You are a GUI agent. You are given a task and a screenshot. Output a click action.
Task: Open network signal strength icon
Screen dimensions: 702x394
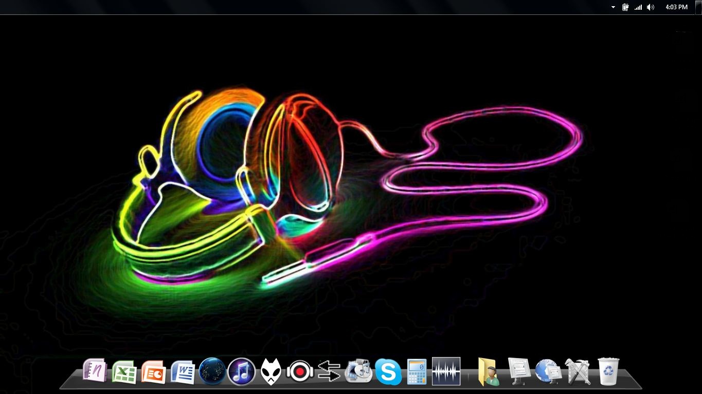point(638,7)
